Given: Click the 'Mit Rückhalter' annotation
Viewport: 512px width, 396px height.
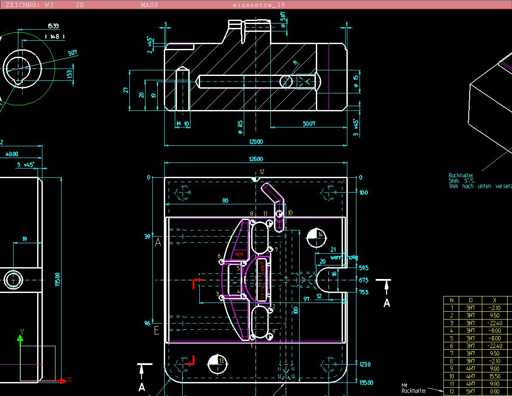Looking at the screenshot, I should click(x=413, y=388).
